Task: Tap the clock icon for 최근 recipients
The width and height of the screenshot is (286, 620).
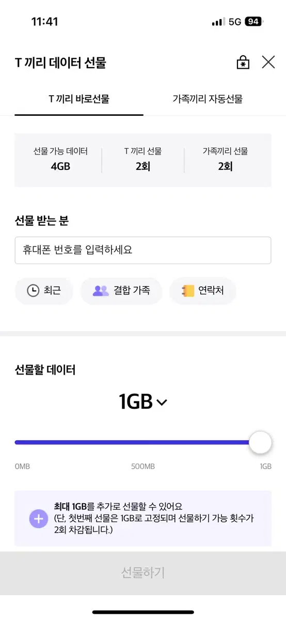Action: click(x=33, y=290)
